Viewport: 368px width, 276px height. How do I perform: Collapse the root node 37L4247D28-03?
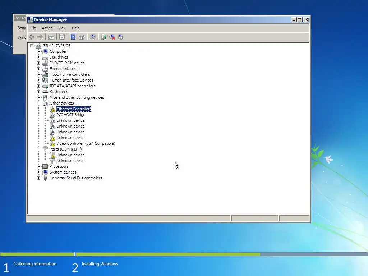(32, 46)
